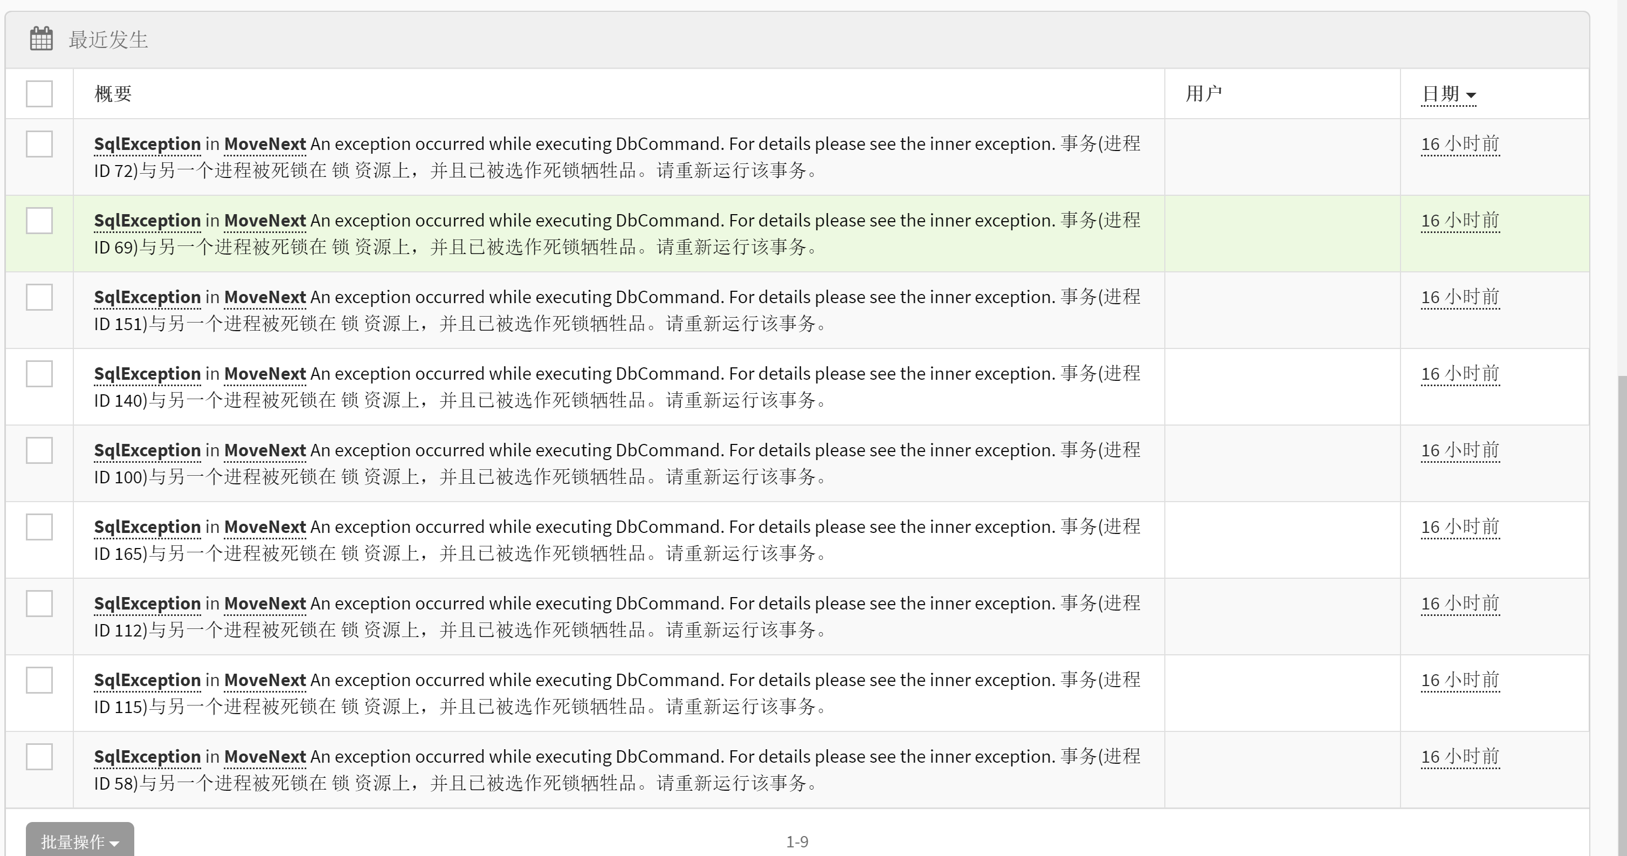Check the checkbox for the 进程 ID 165 row
The width and height of the screenshot is (1627, 856).
click(x=39, y=527)
